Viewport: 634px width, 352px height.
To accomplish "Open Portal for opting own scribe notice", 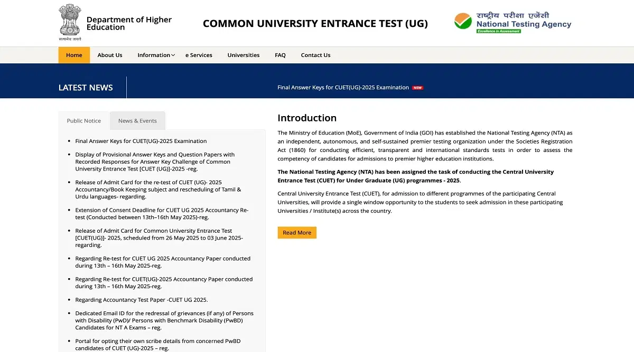I will point(158,345).
